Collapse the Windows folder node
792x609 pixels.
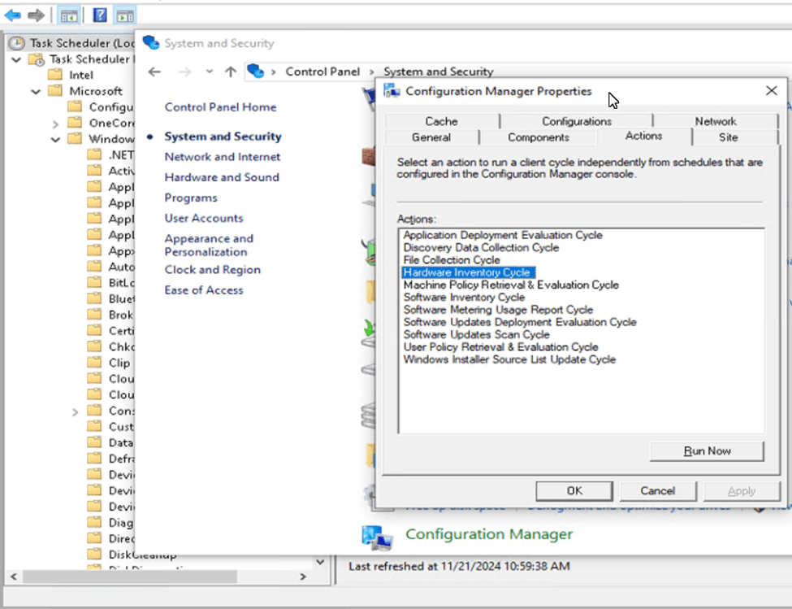(x=55, y=139)
